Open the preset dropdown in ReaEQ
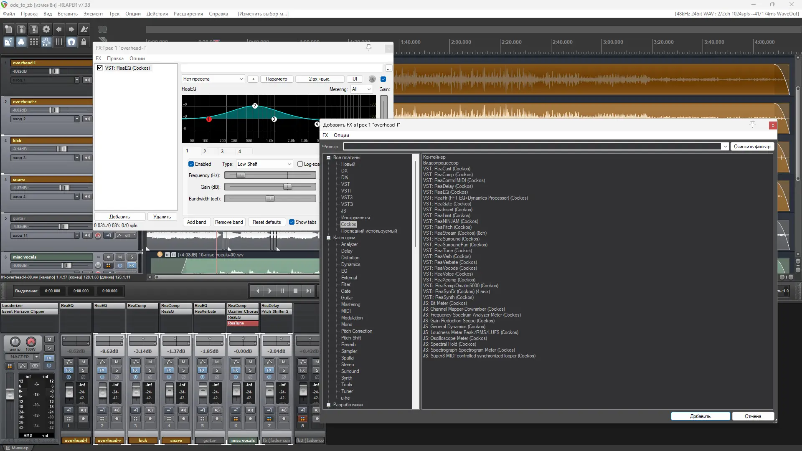Viewport: 802px width, 451px height. tap(213, 79)
